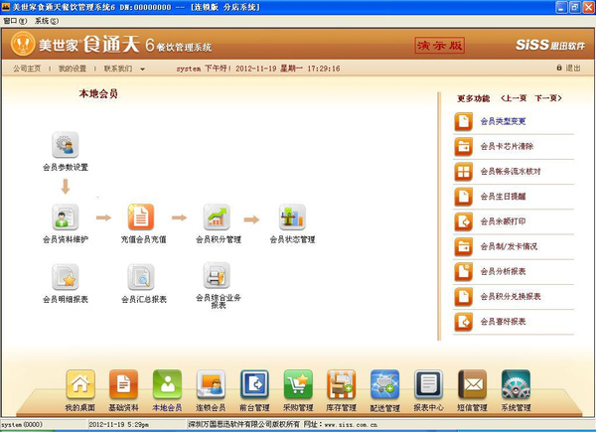This screenshot has height=432, width=596.
Task: Click 退出 to log out
Action: click(x=569, y=68)
